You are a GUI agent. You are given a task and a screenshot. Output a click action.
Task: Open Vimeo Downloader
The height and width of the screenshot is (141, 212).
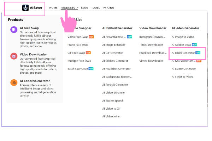click(x=151, y=61)
